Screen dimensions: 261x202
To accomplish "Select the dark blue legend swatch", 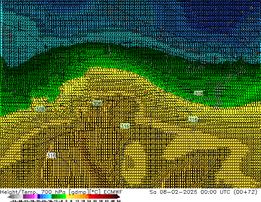I will pyautogui.click(x=39, y=196).
